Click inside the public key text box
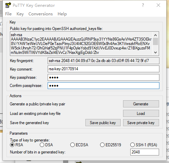This screenshot has height=163, width=169. 81,44
